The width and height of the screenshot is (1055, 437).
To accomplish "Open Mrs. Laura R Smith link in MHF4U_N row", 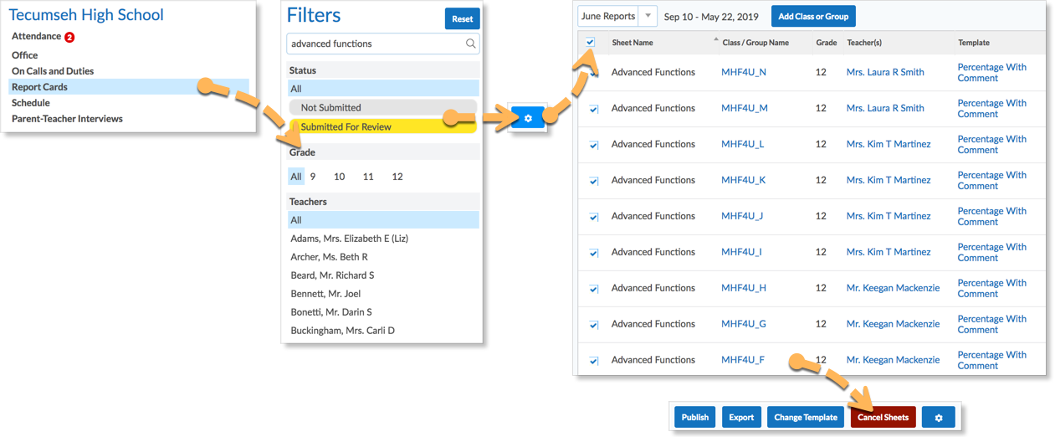I will (885, 72).
